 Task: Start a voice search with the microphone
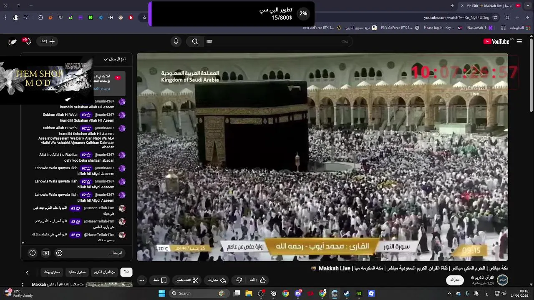tap(176, 41)
